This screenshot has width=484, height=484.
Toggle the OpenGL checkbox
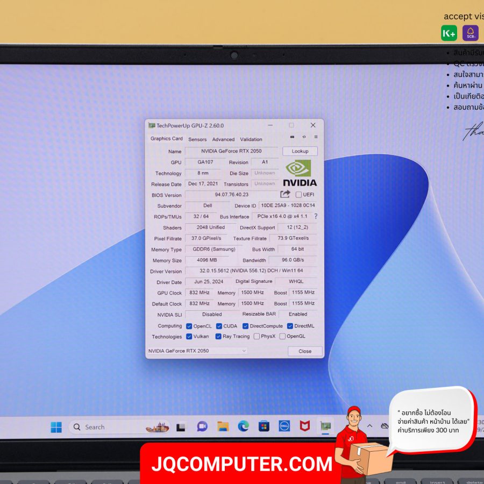pyautogui.click(x=282, y=337)
